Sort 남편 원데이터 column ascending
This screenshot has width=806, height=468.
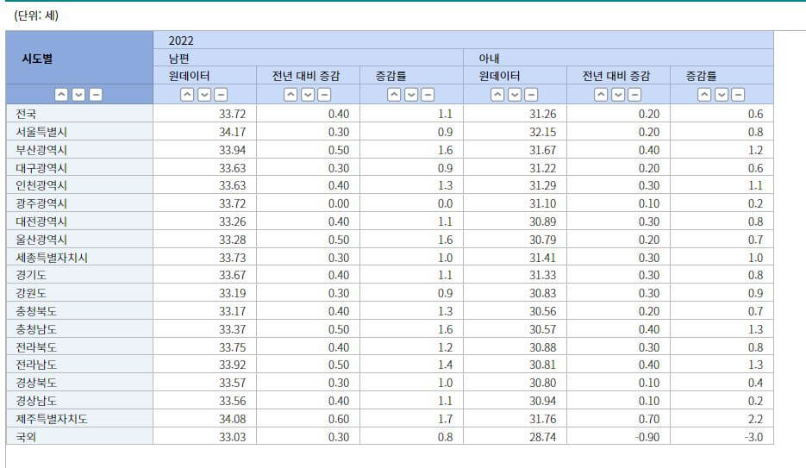click(187, 95)
